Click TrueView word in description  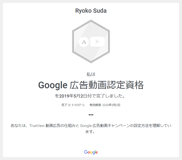pos(37,126)
